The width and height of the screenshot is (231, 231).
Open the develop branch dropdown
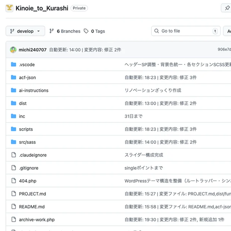[25, 31]
